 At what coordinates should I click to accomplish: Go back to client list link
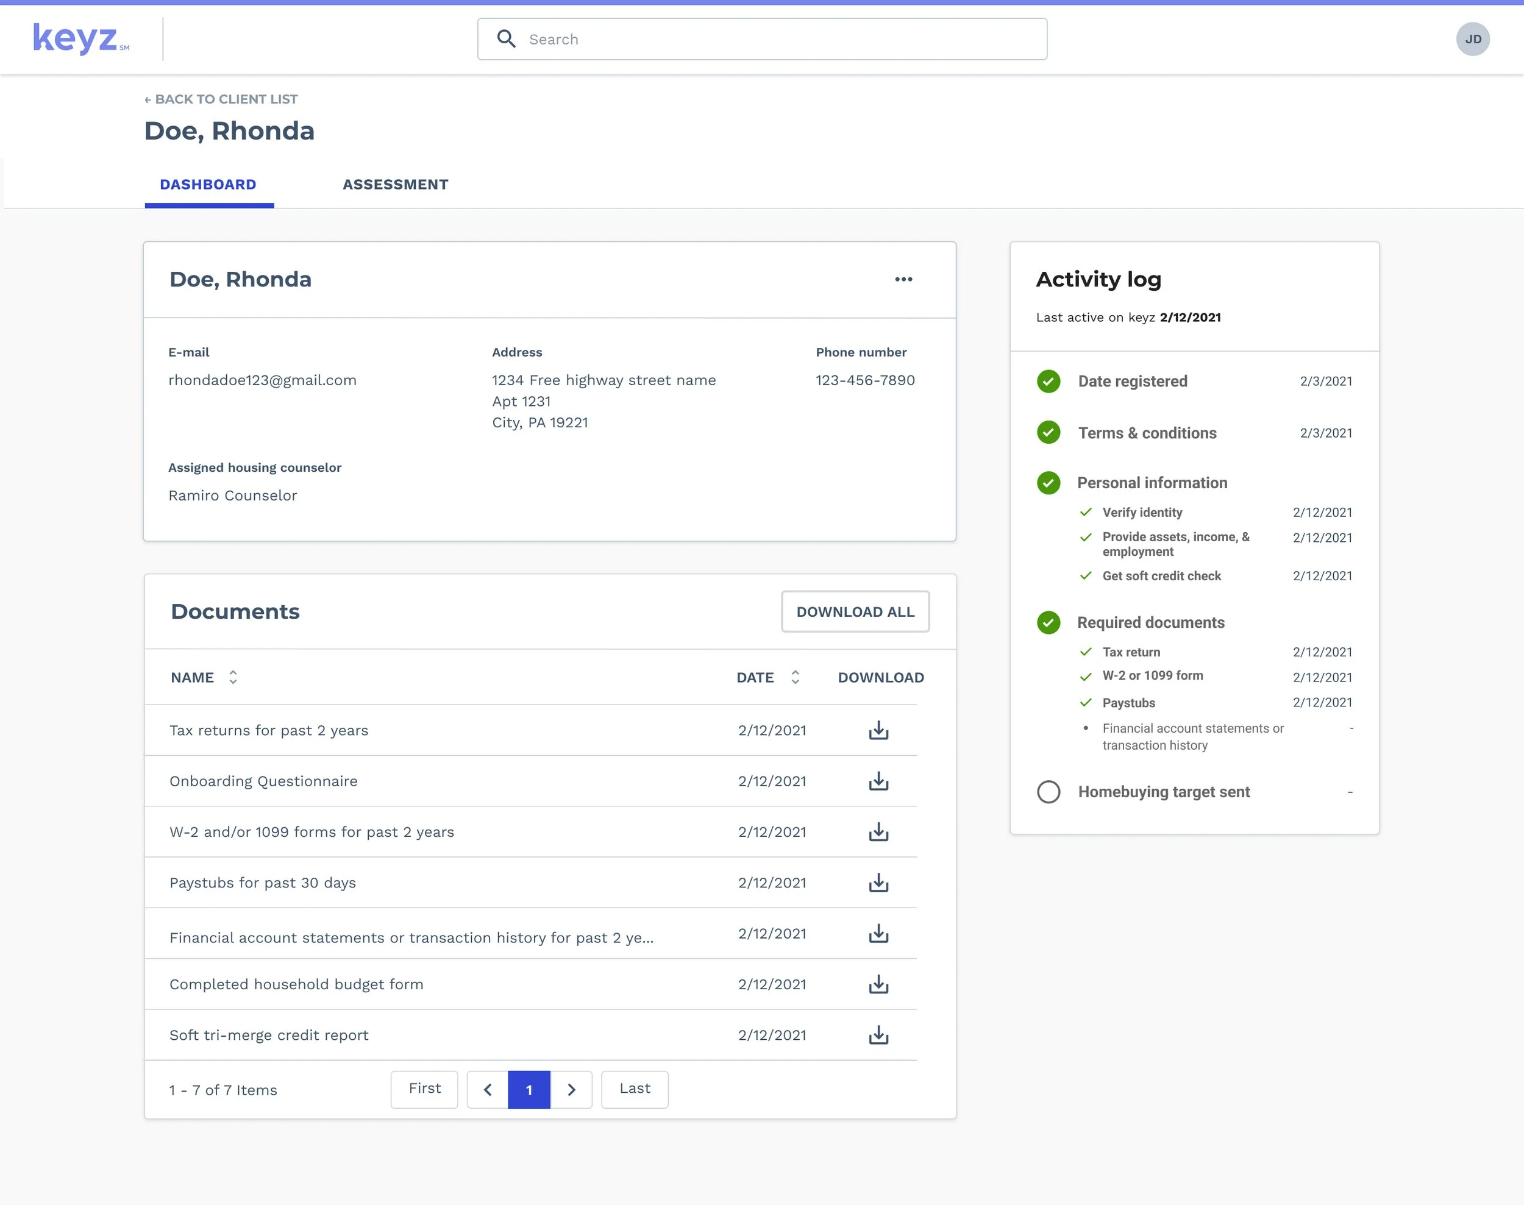pyautogui.click(x=221, y=99)
